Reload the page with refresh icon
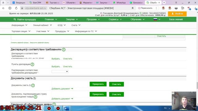 point(16,8)
